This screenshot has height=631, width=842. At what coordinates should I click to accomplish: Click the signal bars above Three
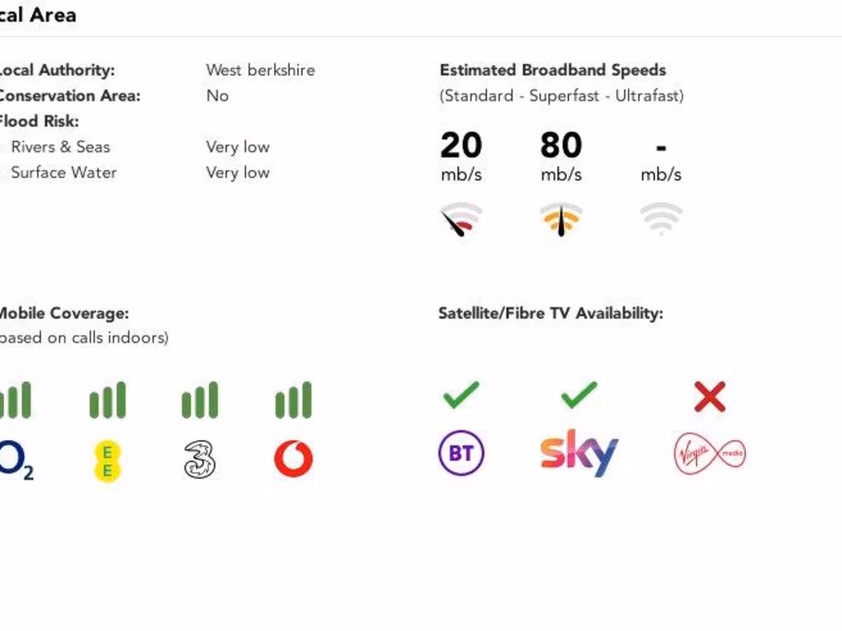[x=200, y=400]
